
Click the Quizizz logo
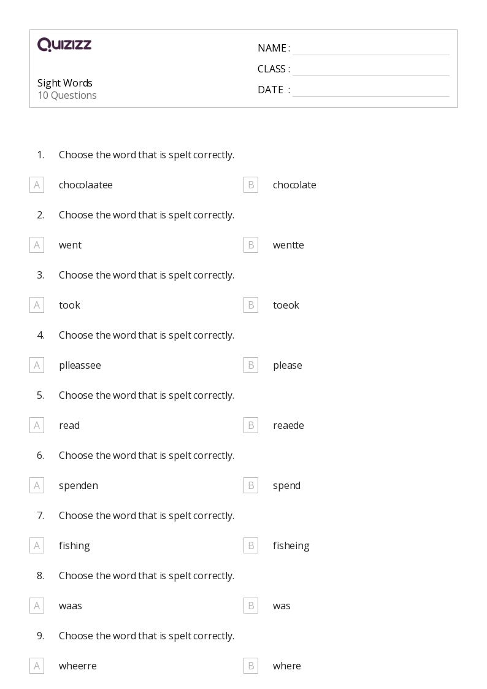click(64, 44)
